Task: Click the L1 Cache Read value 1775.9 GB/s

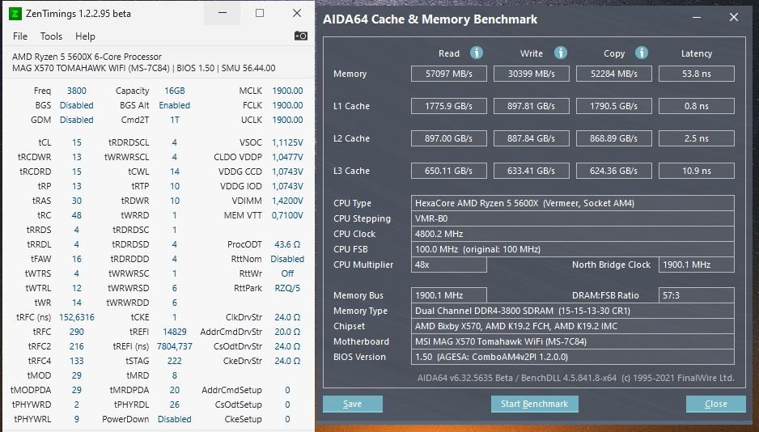Action: coord(449,106)
